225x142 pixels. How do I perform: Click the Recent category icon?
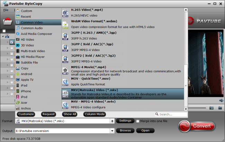[18, 17]
